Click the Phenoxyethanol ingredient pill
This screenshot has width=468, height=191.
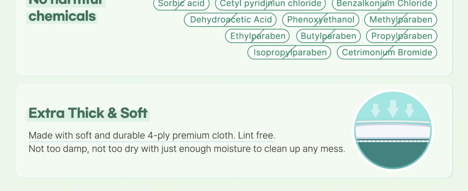point(320,20)
